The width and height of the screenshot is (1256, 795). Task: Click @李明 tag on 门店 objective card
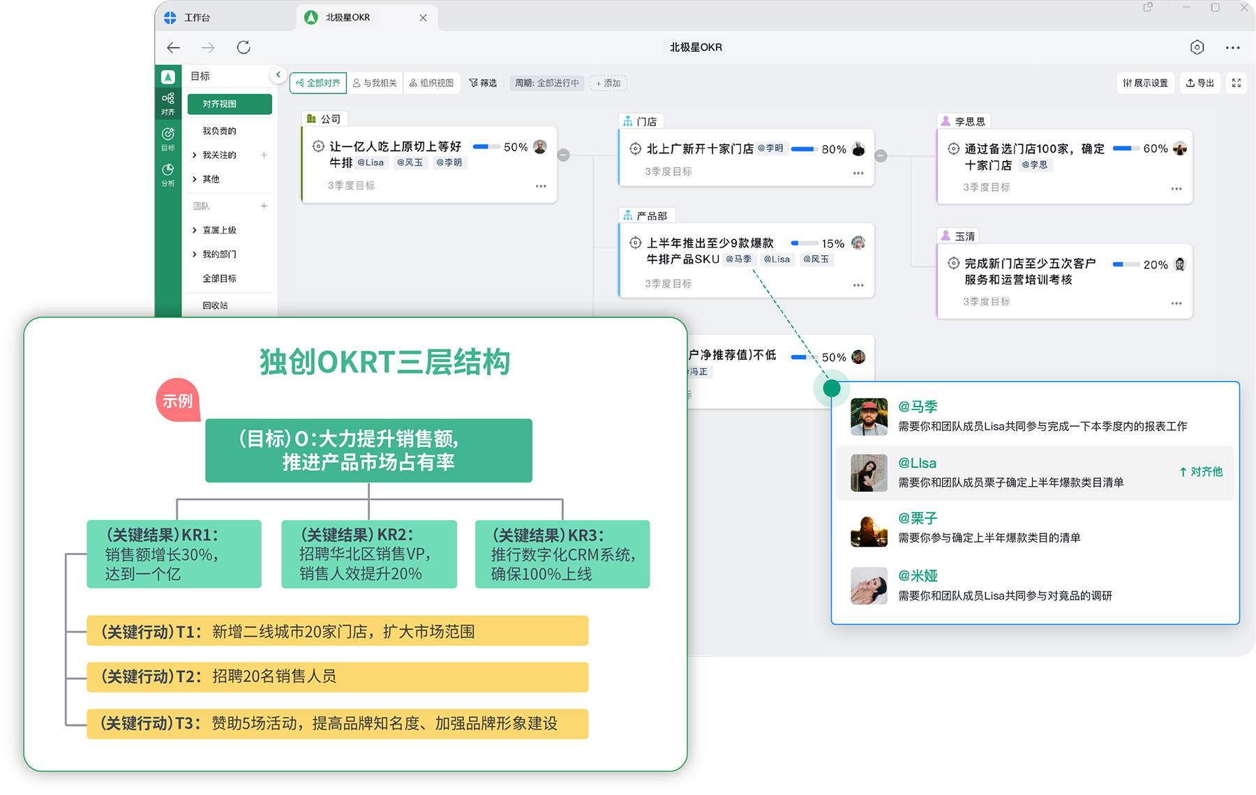point(770,149)
